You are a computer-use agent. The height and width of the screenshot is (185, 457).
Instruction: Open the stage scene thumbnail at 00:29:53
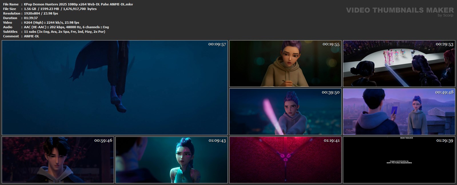point(399,64)
